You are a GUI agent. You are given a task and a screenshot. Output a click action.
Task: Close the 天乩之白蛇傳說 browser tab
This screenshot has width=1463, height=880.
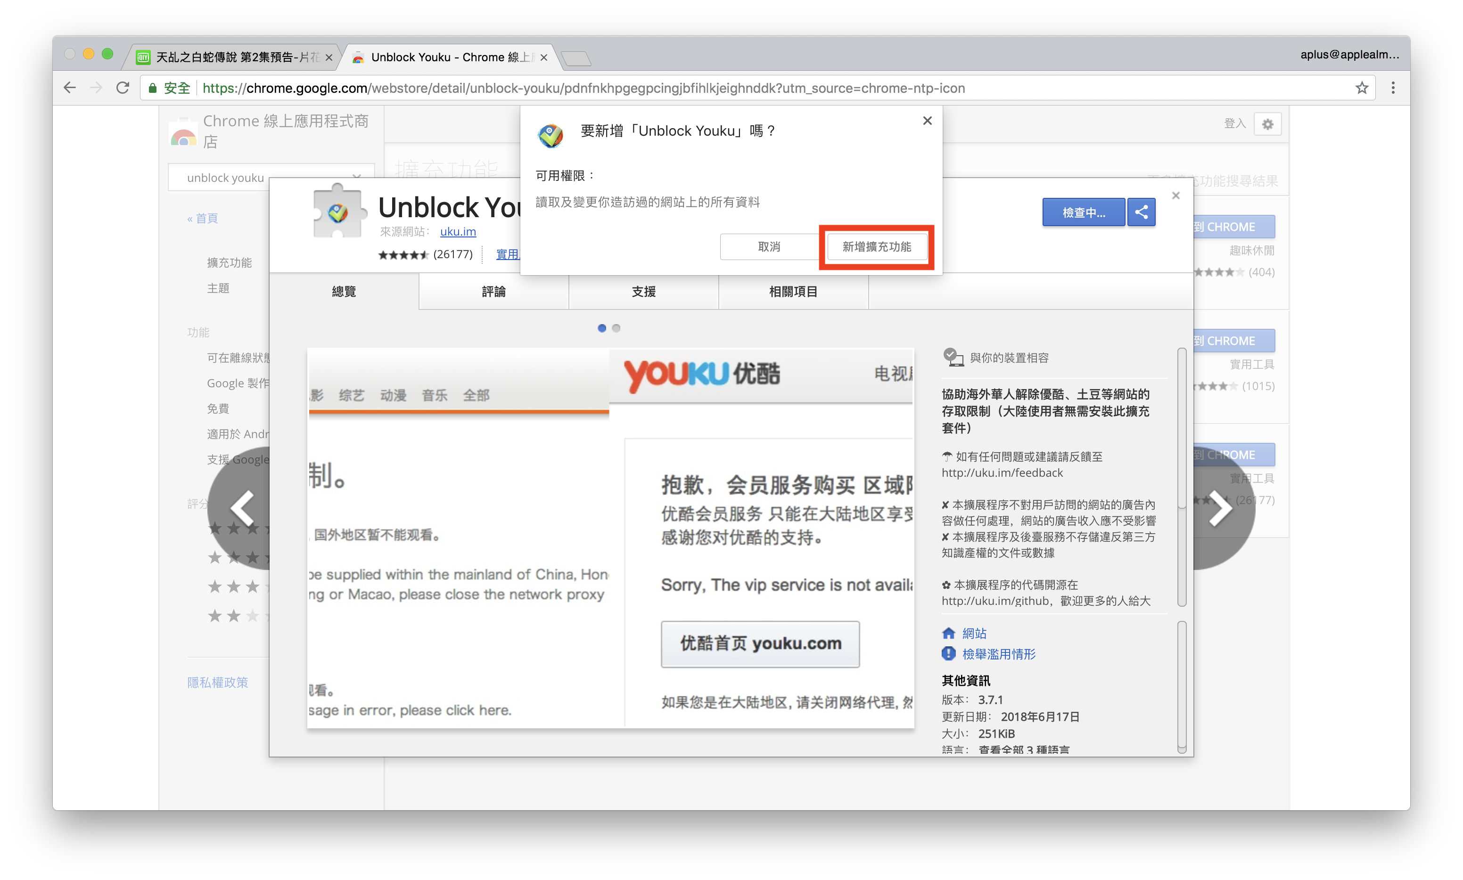pyautogui.click(x=329, y=57)
